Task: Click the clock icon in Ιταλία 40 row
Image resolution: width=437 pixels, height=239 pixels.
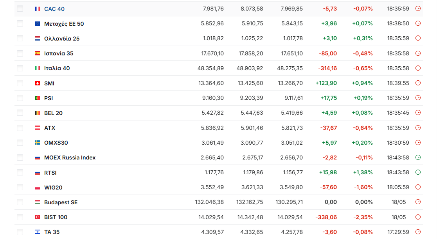Action: (x=418, y=68)
